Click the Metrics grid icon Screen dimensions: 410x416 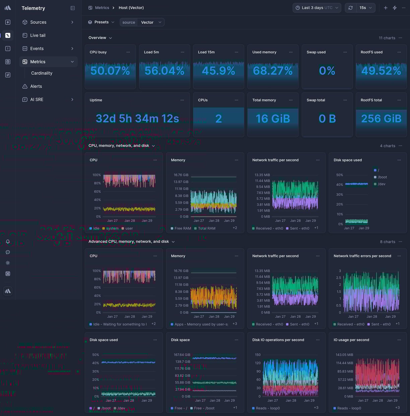pos(25,62)
